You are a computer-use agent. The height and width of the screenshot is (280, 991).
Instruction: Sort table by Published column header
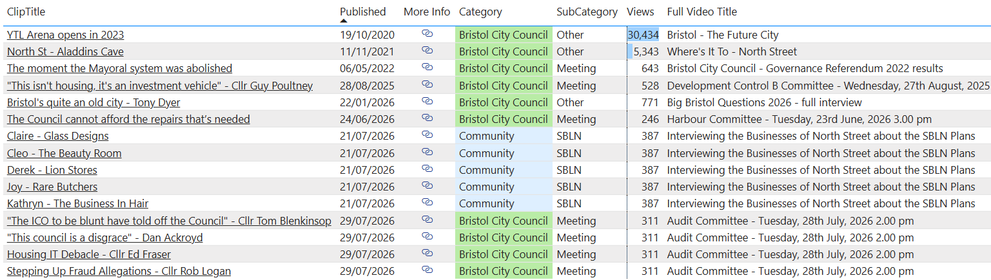pos(363,12)
